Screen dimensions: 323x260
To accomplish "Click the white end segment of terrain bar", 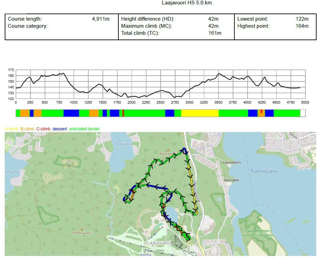I will point(303,113).
